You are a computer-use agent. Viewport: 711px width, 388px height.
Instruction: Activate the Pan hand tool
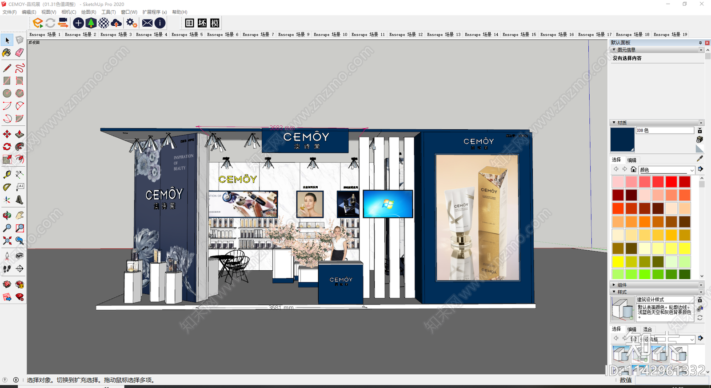point(20,216)
